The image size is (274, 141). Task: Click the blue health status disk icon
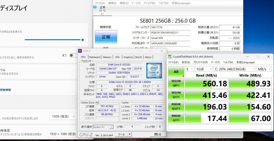[x=95, y=7]
